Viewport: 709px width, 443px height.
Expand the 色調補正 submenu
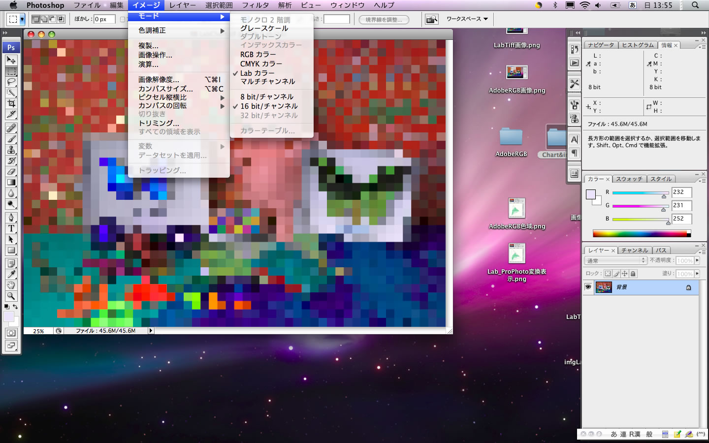coord(179,31)
